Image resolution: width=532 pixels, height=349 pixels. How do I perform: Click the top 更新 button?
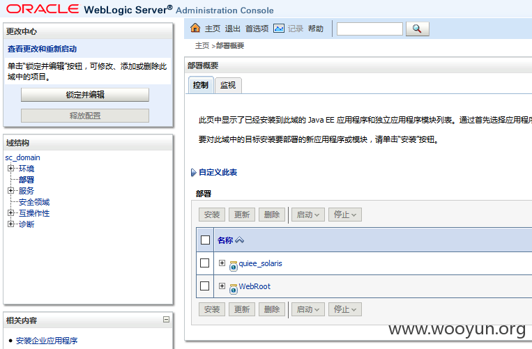point(242,215)
